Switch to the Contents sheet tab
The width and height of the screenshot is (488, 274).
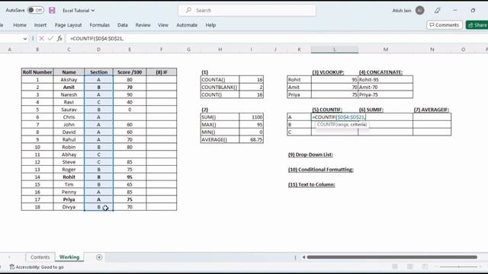tap(40, 257)
